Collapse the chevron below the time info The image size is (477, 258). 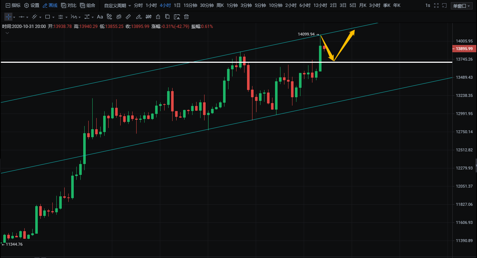coord(7,33)
